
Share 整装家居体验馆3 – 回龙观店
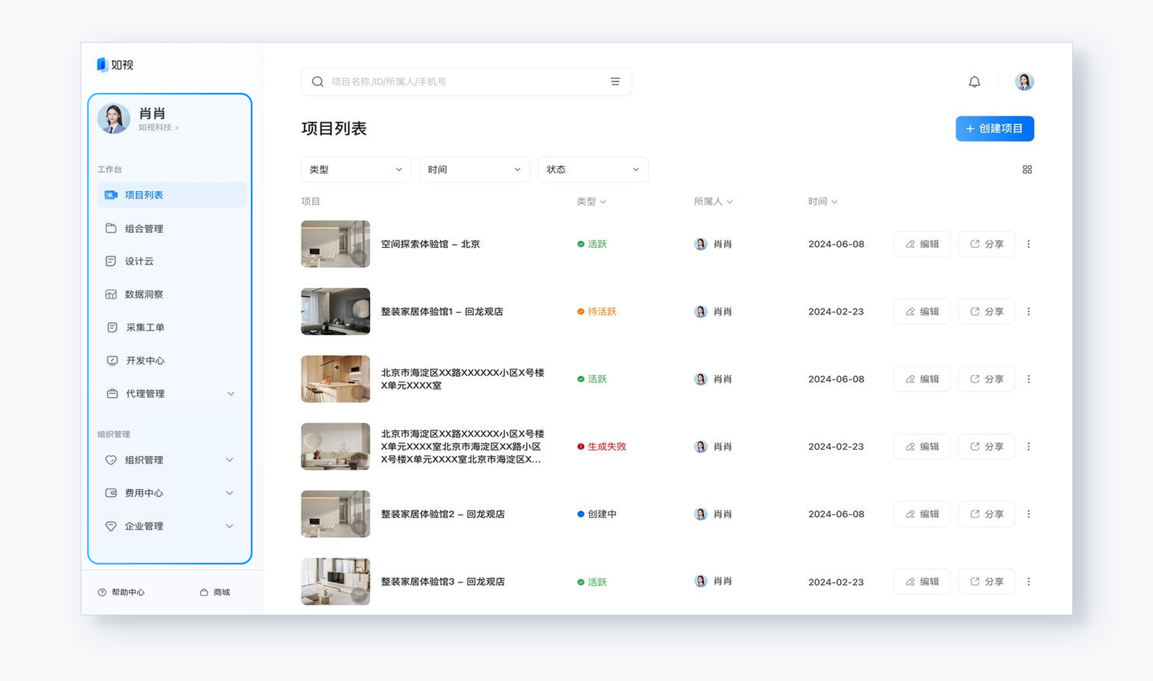pyautogui.click(x=986, y=581)
